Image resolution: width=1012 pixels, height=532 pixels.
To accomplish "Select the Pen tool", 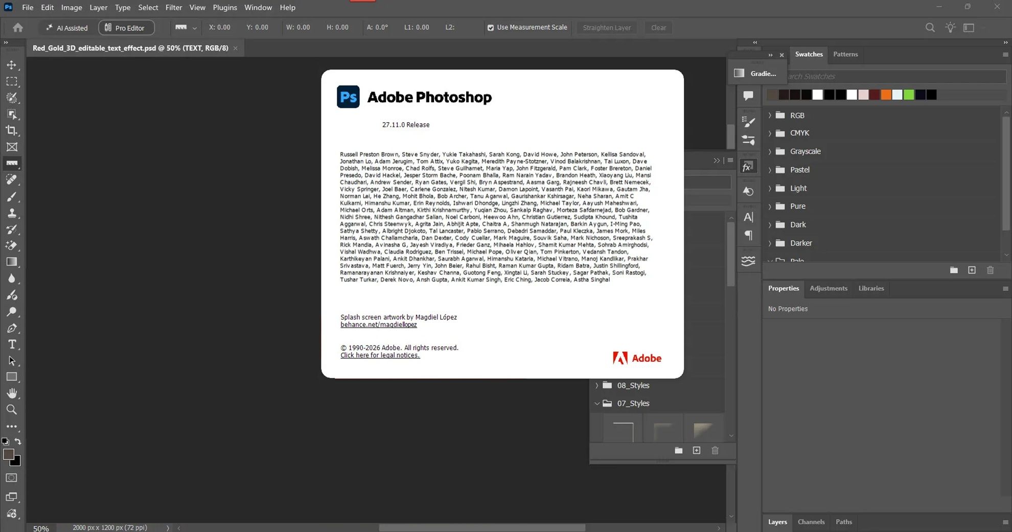I will [x=12, y=328].
